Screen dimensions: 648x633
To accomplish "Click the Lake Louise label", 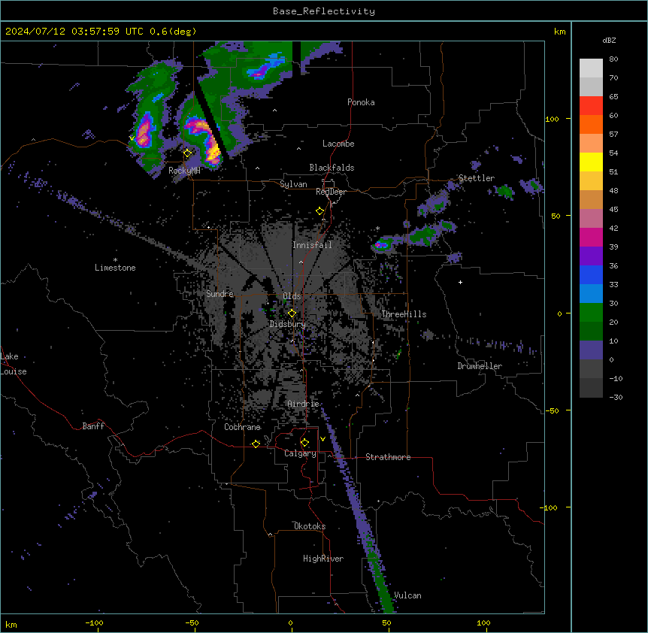I will pos(14,364).
